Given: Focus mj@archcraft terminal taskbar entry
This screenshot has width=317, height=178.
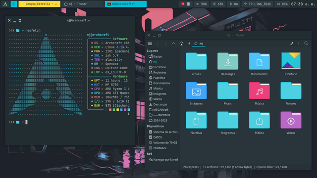Looking at the screenshot, I should [126, 4].
